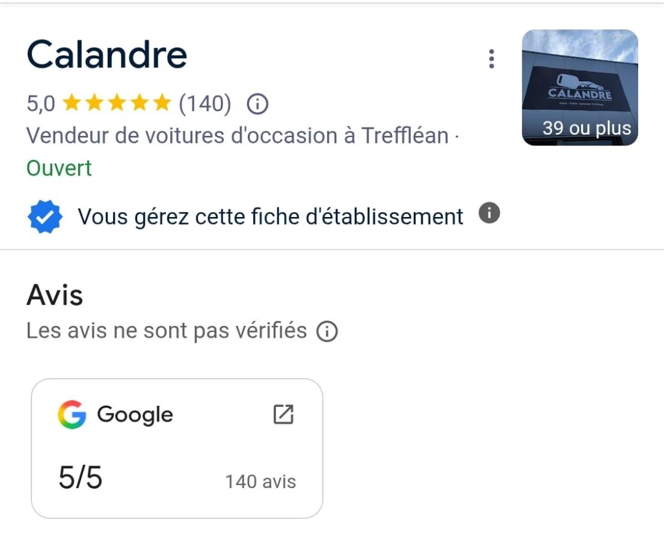Click the third yellow star in the rating
Viewport: 664px width, 541px height.
point(117,103)
